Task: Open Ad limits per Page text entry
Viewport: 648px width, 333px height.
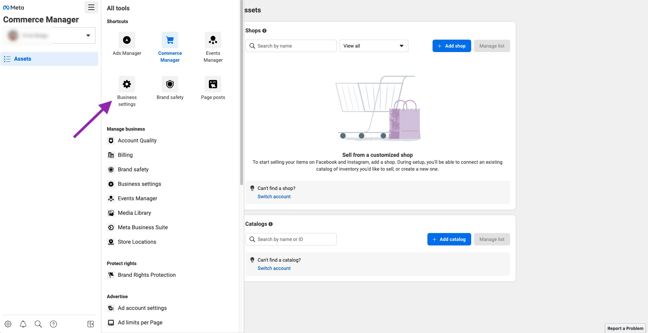Action: [x=140, y=323]
